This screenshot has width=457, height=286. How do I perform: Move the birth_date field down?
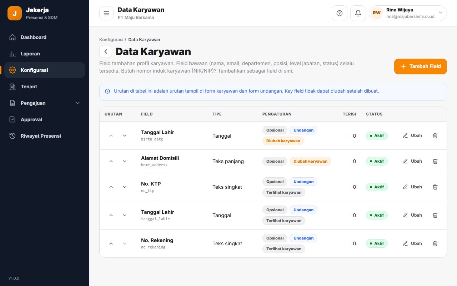coord(125,135)
